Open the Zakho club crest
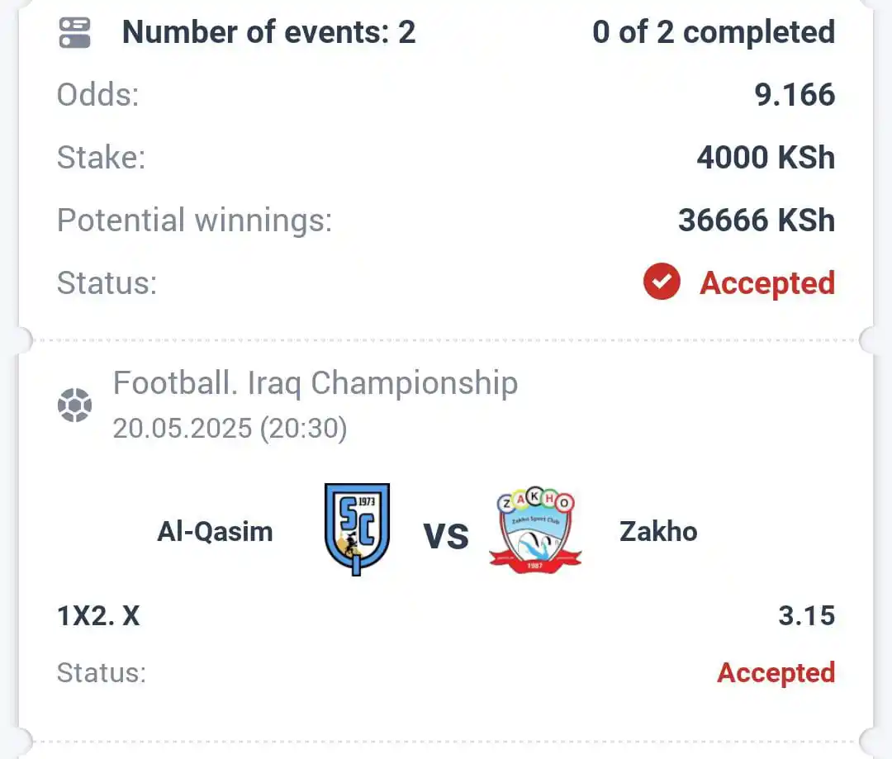This screenshot has height=759, width=892. pos(535,530)
